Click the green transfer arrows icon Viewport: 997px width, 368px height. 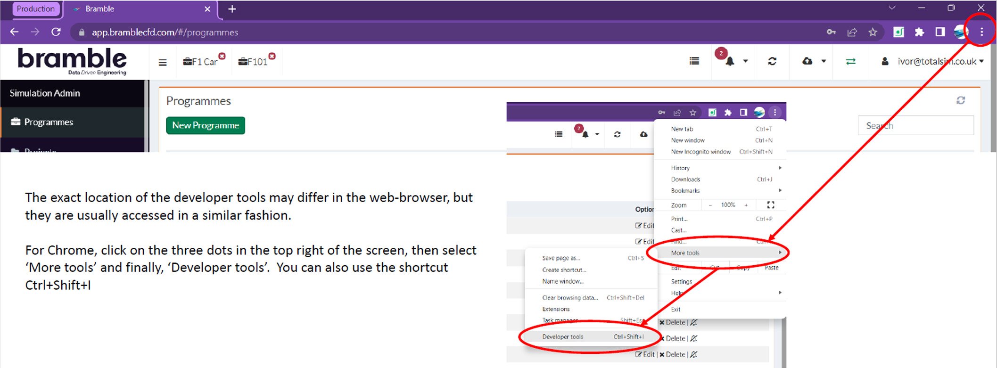coord(850,62)
